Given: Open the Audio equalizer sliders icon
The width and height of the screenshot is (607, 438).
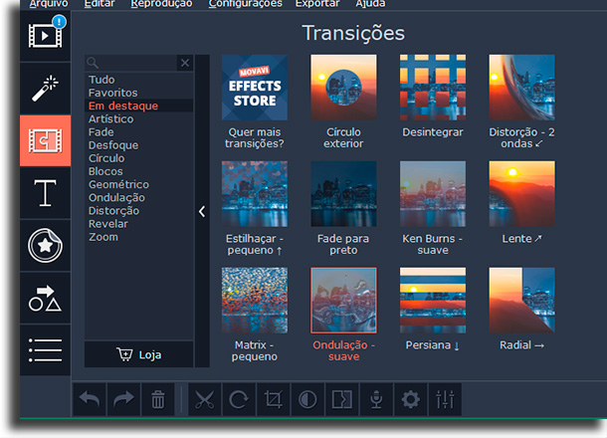Looking at the screenshot, I should pyautogui.click(x=445, y=399).
